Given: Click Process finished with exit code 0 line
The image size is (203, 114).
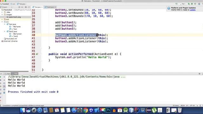Looking at the screenshot, I should pyautogui.click(x=33, y=92).
